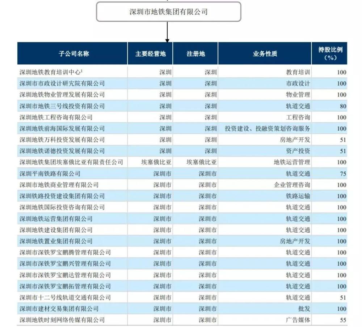Select the 铁路运输 business nature cell

point(298,196)
